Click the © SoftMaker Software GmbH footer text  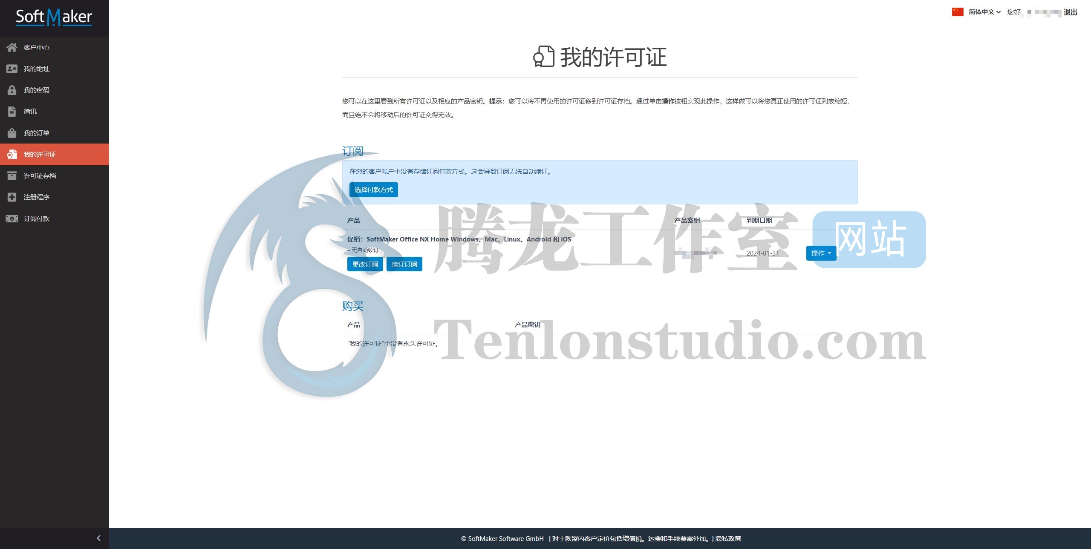[502, 538]
